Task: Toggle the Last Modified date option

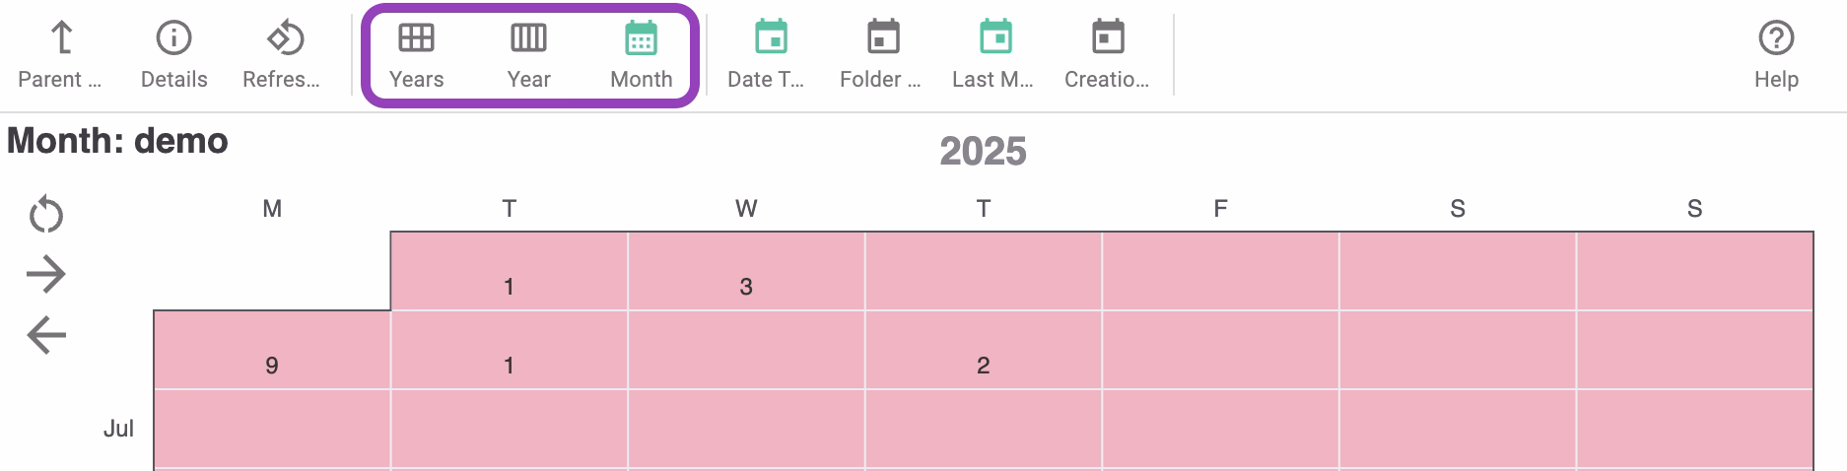Action: point(993,54)
